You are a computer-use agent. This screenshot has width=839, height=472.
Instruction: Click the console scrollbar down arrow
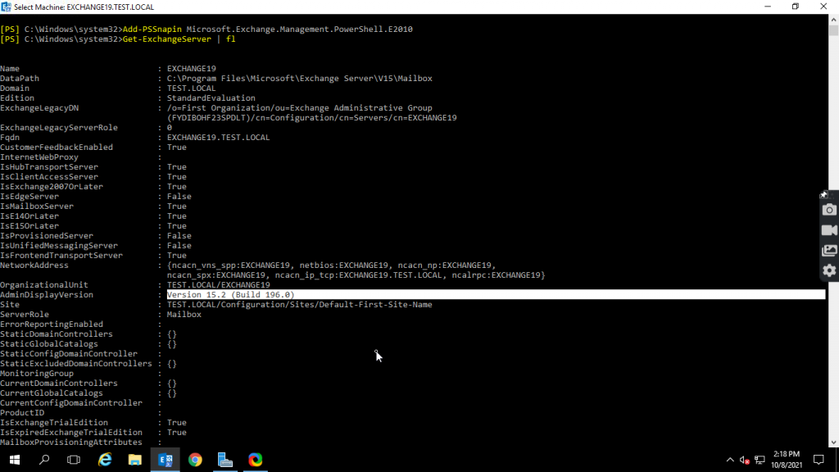(x=833, y=442)
